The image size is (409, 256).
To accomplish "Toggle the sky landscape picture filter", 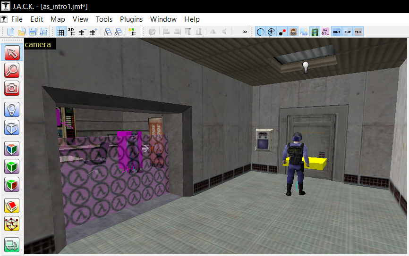I will click(x=304, y=32).
